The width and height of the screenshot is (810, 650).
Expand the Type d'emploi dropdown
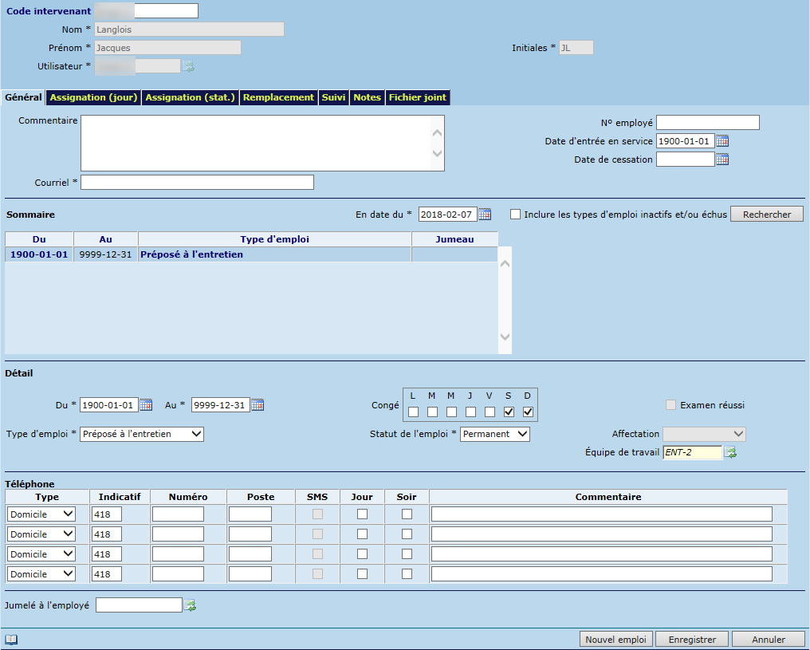click(142, 434)
